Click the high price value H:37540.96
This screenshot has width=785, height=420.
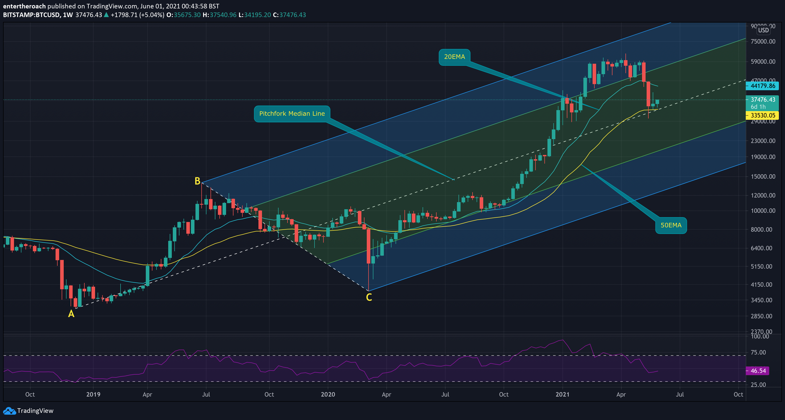219,15
